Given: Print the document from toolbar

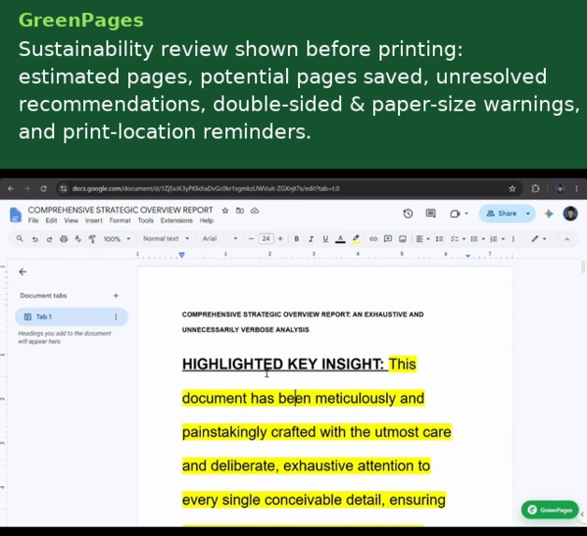Looking at the screenshot, I should [64, 239].
